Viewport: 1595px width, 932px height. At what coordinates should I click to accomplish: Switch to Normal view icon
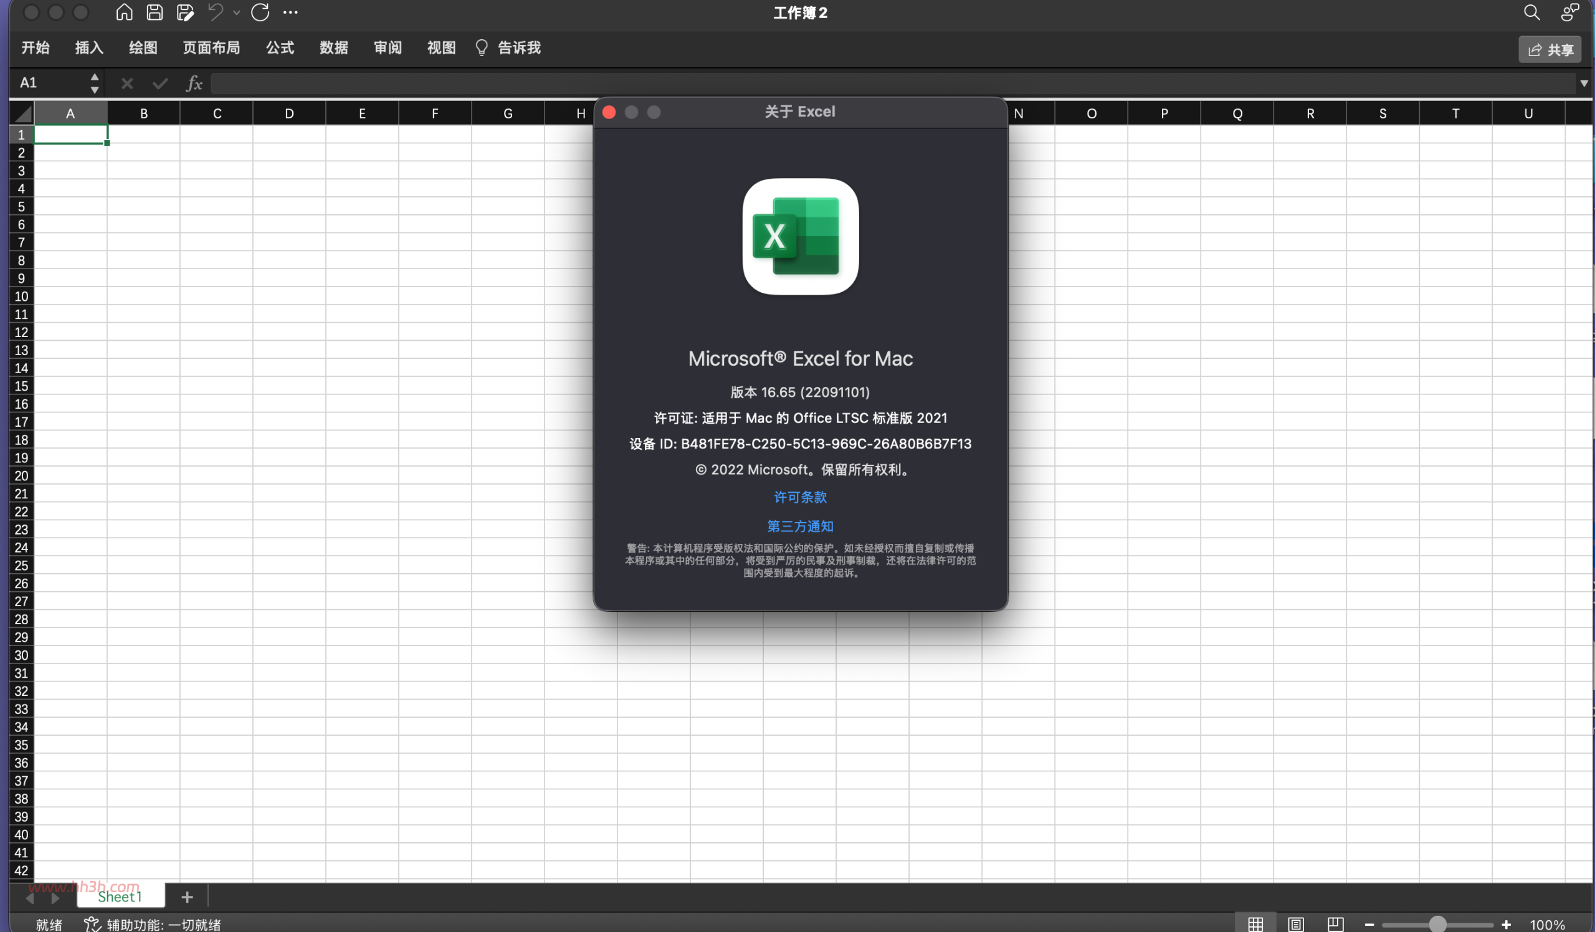click(x=1255, y=924)
